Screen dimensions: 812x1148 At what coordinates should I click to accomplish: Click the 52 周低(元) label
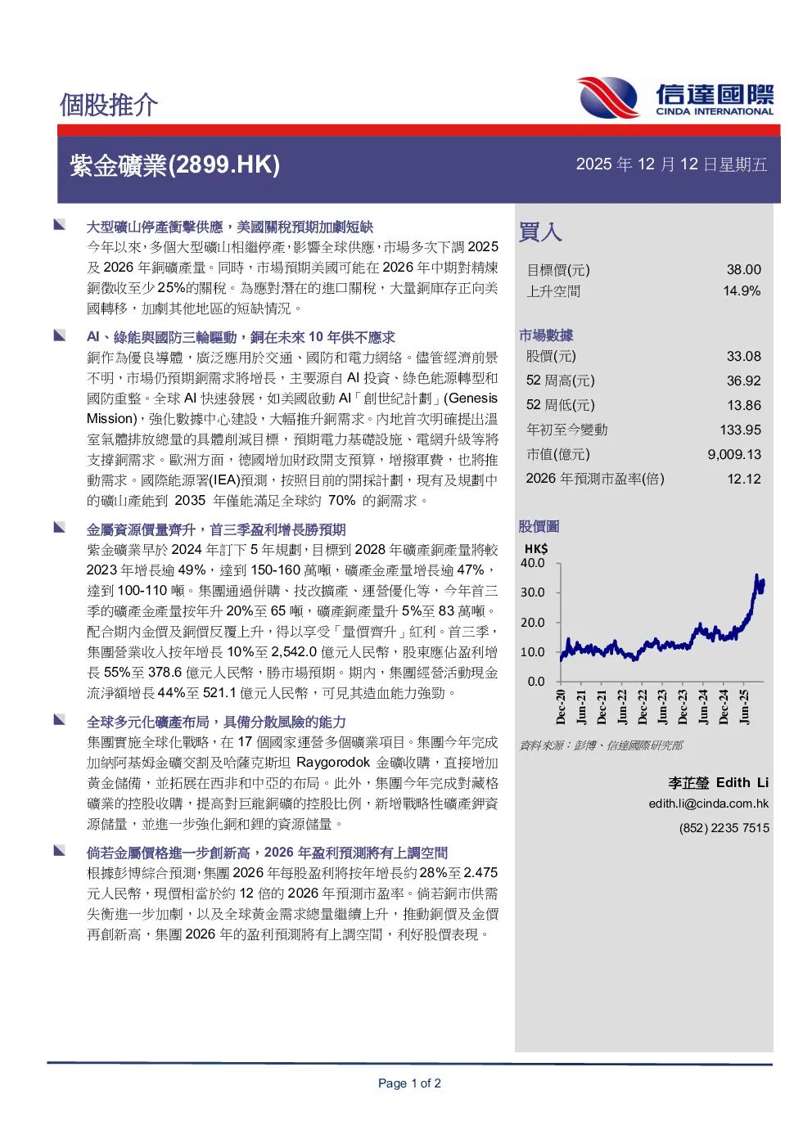click(560, 406)
